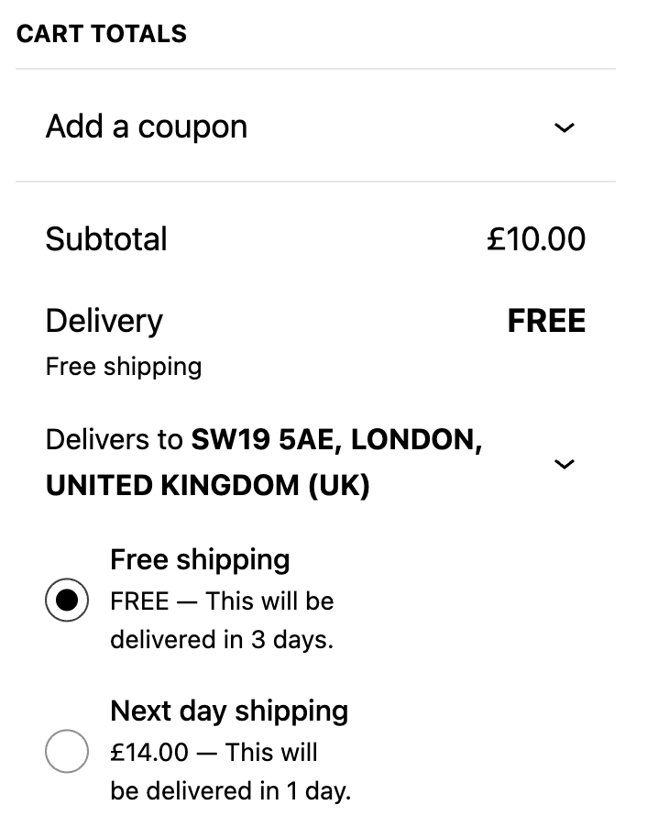Click the CART TOTALS heading
Viewport: 647px width, 838px height.
pos(102,34)
